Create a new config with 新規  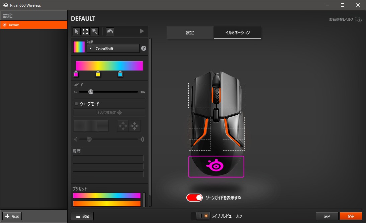pyautogui.click(x=12, y=216)
